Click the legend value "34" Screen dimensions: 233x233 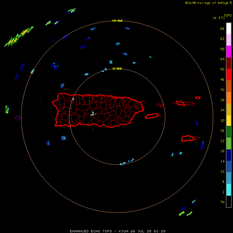(x=222, y=110)
